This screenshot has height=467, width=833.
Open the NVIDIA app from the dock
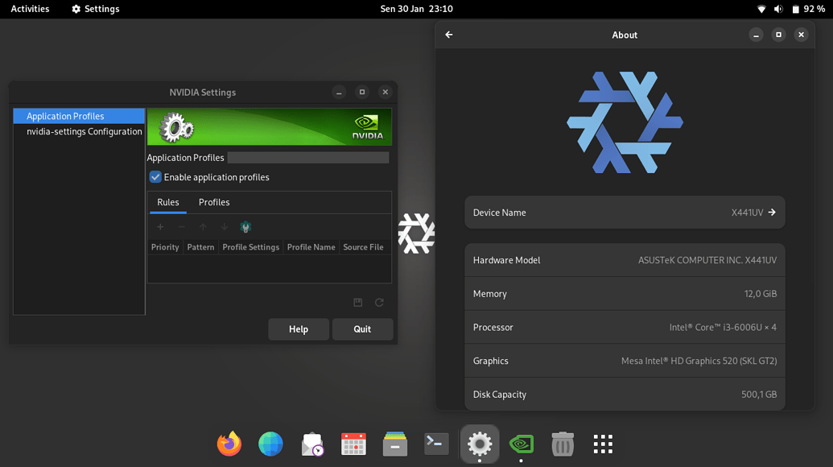(521, 444)
